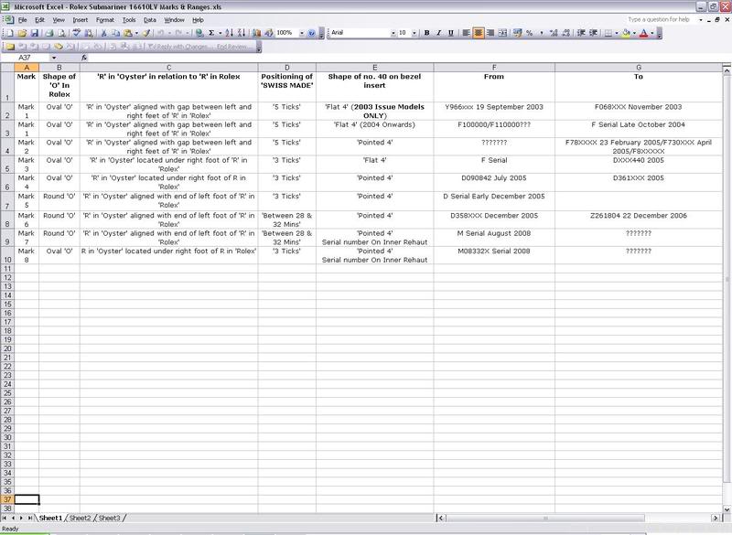Sort ascending with the A-Z icon

[230, 33]
